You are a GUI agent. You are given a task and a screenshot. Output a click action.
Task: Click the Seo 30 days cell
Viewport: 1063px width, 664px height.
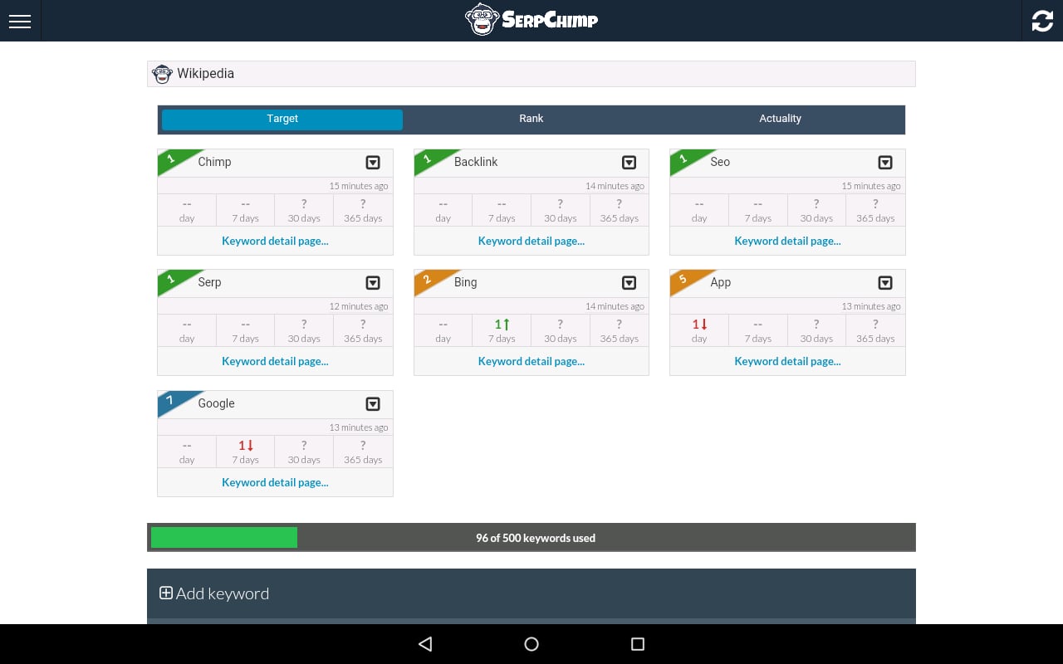pyautogui.click(x=816, y=210)
